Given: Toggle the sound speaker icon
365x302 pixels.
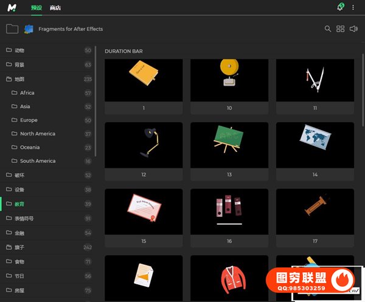Looking at the screenshot, I should (x=354, y=29).
